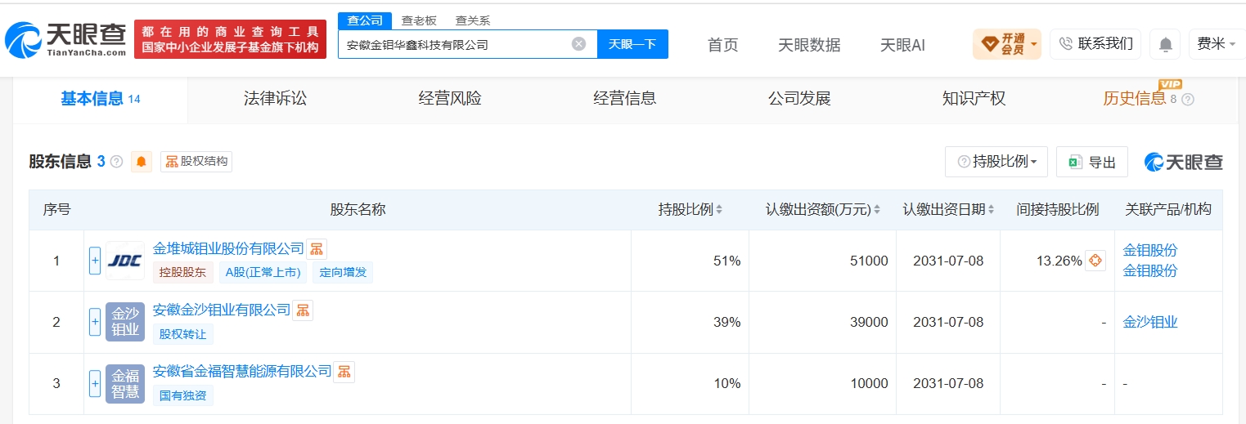Click the indirect shareholding chart icon next to 13.26%

click(x=1095, y=261)
